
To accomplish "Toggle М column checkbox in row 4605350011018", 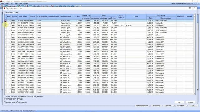I will (x=37, y=49).
